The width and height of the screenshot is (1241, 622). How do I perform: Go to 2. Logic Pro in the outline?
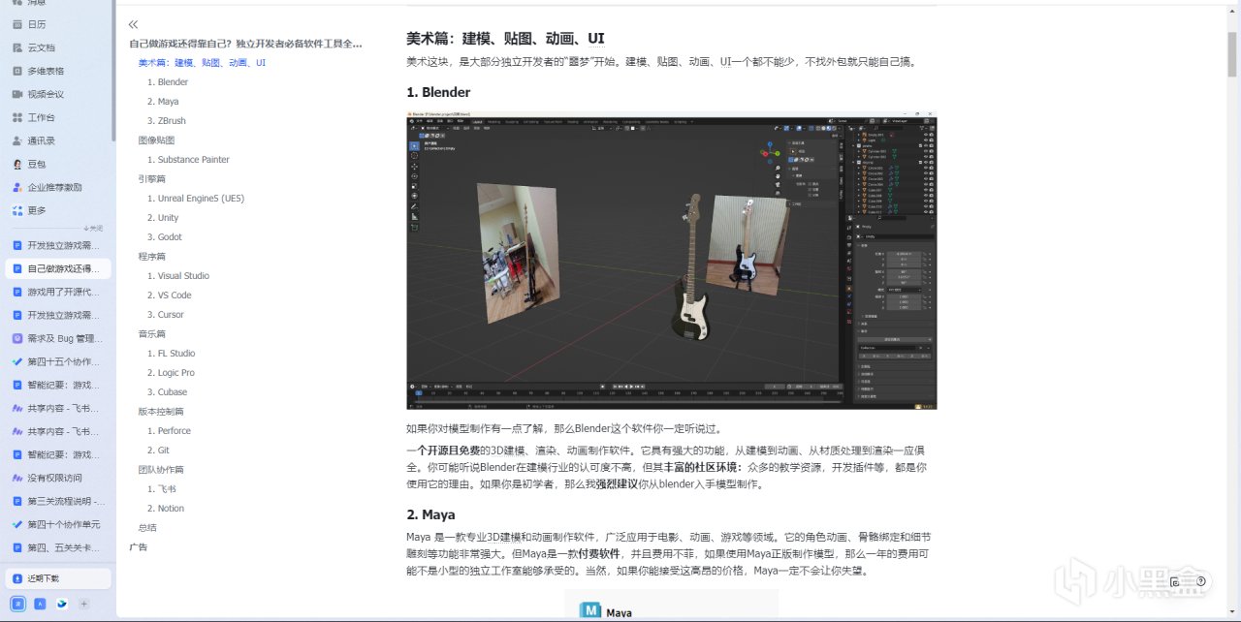coord(171,373)
